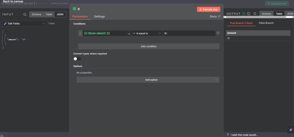The image size is (294, 137).
Task: Click the search icon in the Output panel
Action: (x=255, y=13)
